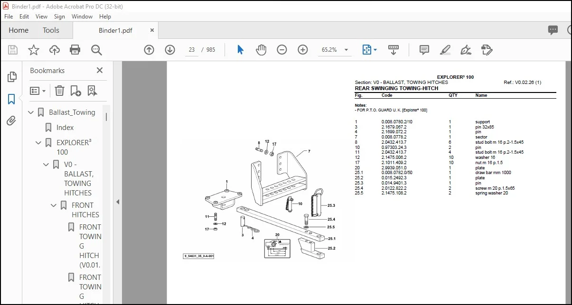Open bookmarks options list dropdown
Image resolution: width=572 pixels, height=305 pixels.
[38, 91]
